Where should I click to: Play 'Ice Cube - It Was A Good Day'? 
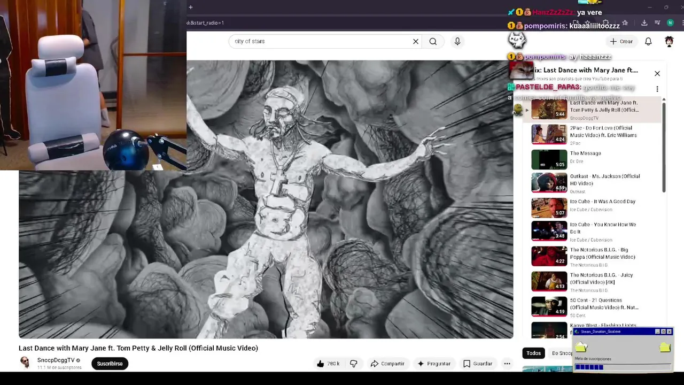click(593, 207)
